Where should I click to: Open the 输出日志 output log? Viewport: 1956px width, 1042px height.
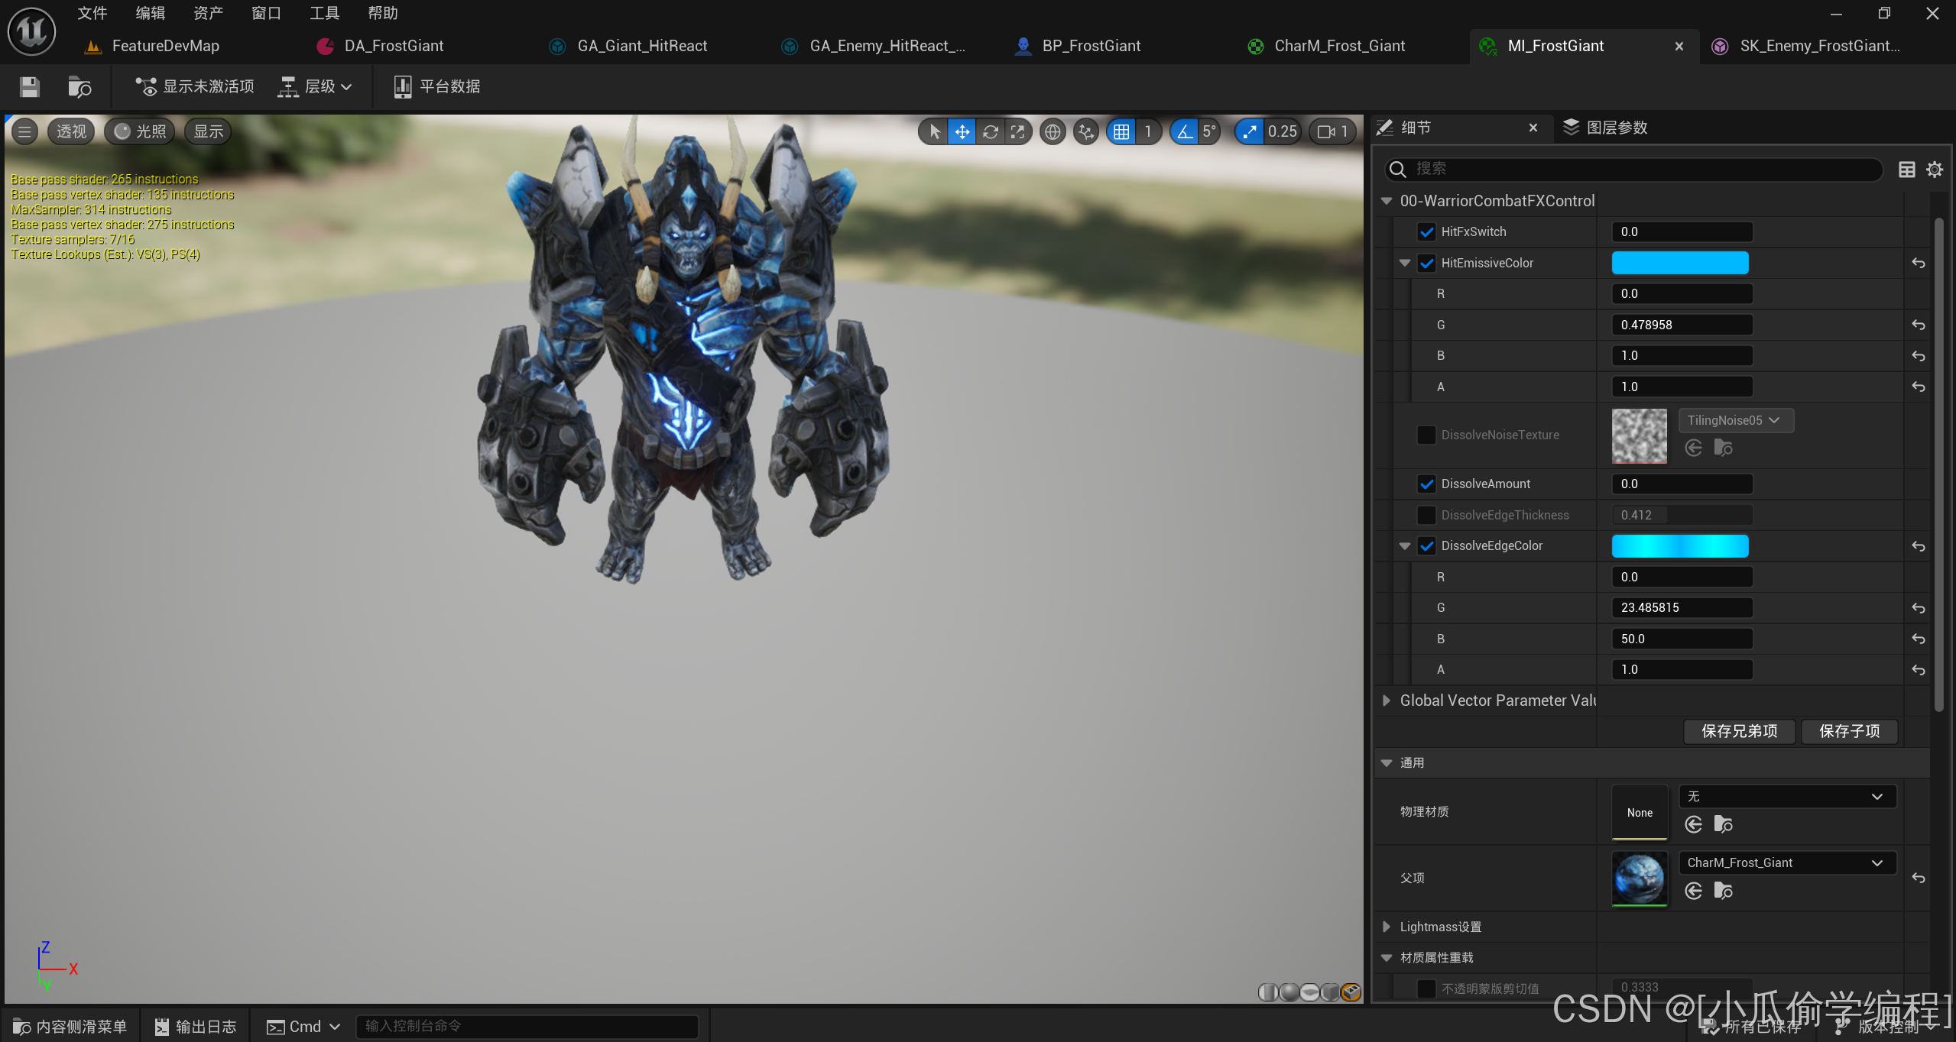[196, 1026]
